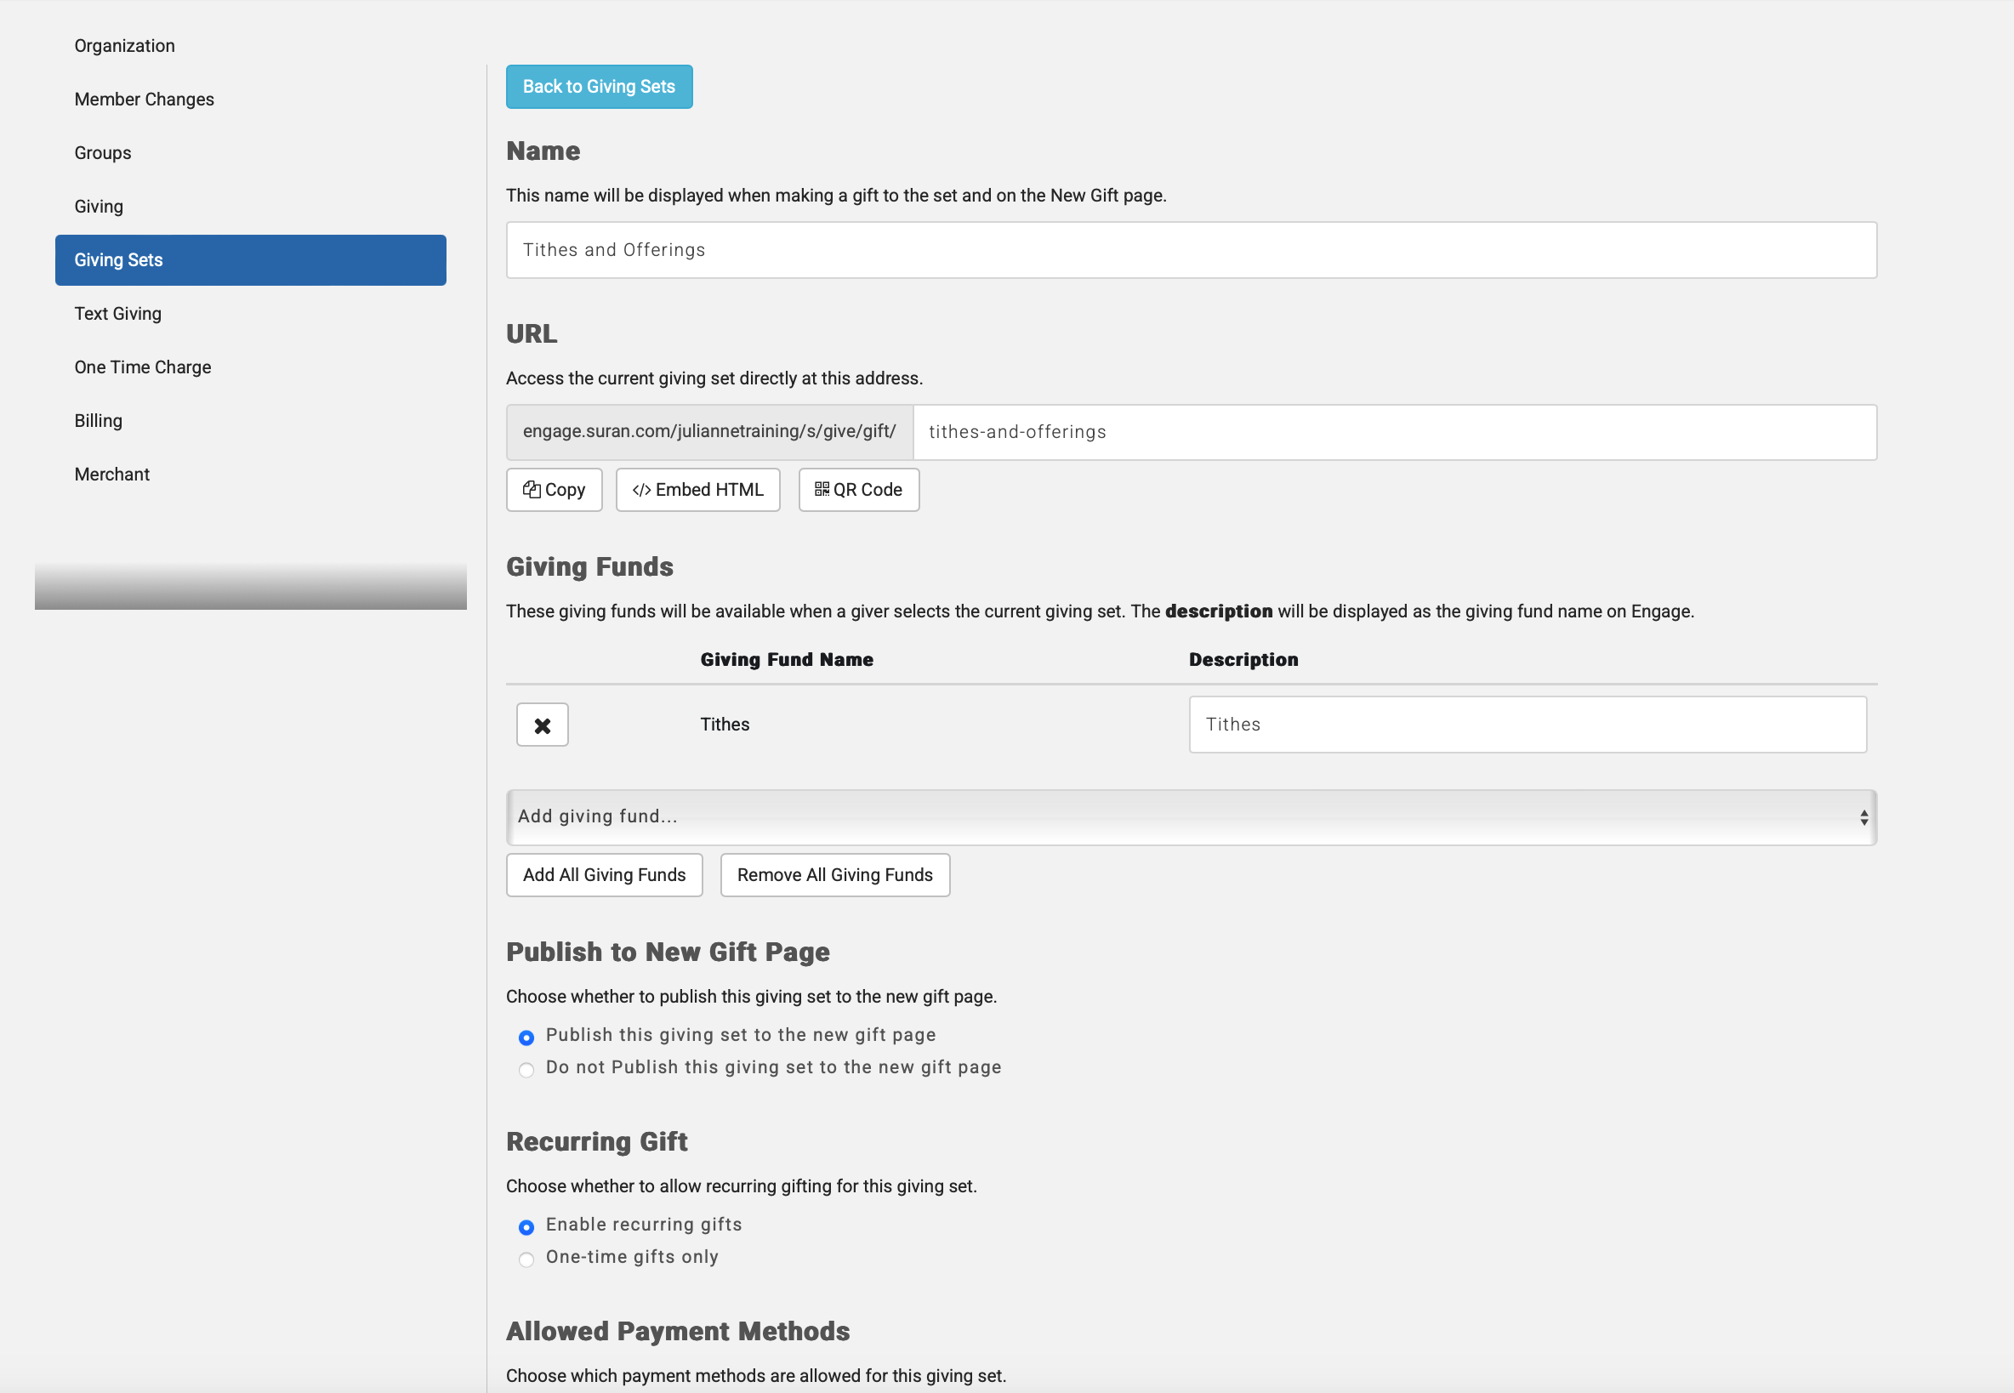Navigate to Member Changes
The height and width of the screenshot is (1393, 2014).
[144, 99]
